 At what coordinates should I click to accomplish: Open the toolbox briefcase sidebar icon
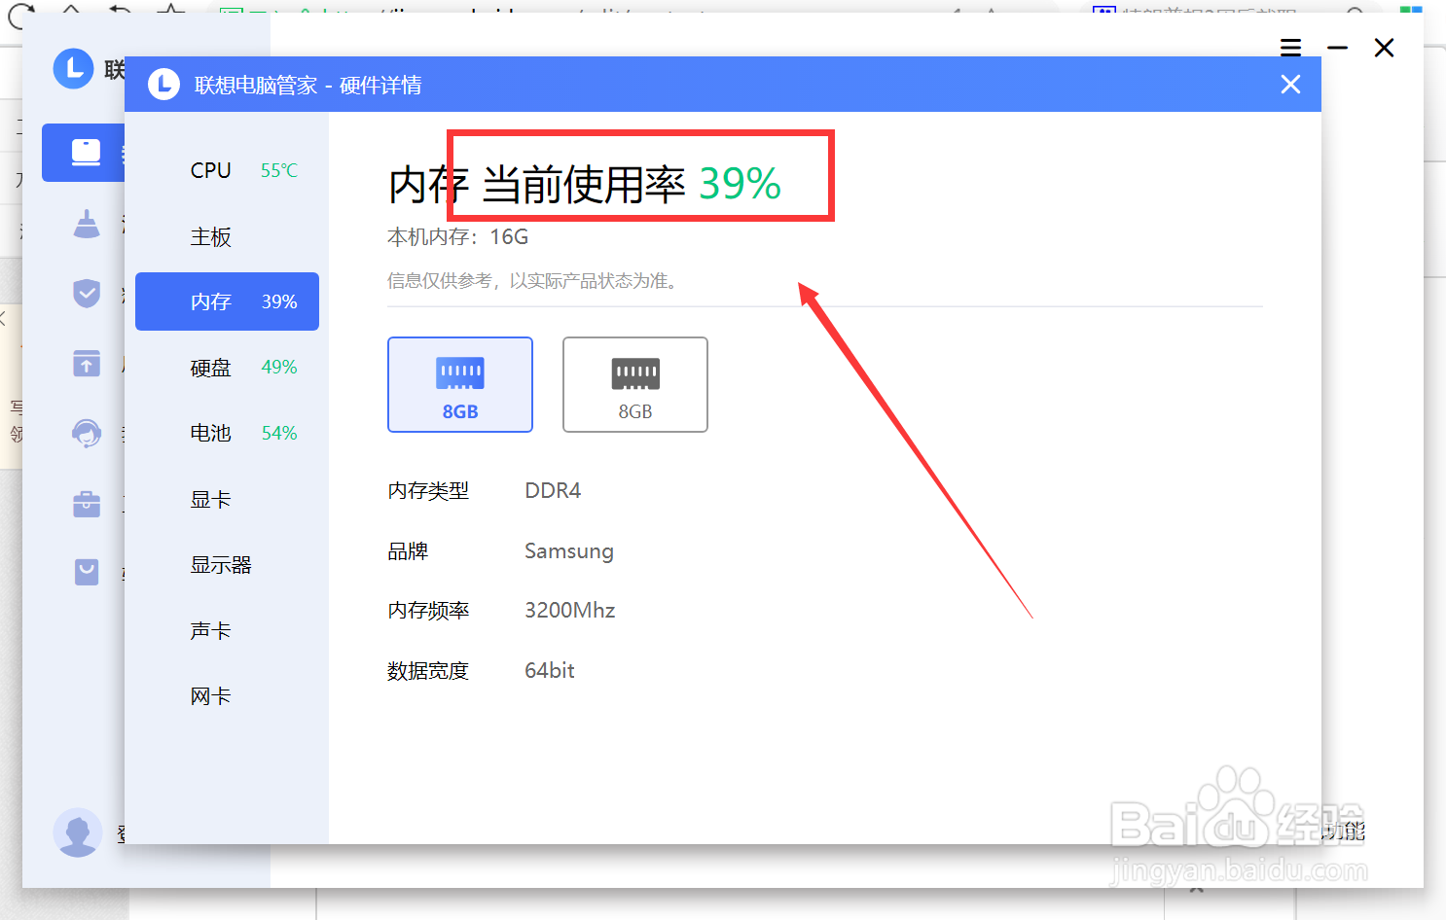pos(87,503)
